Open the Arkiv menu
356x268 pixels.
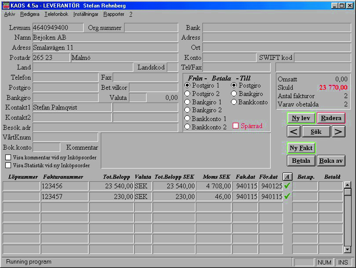9,14
